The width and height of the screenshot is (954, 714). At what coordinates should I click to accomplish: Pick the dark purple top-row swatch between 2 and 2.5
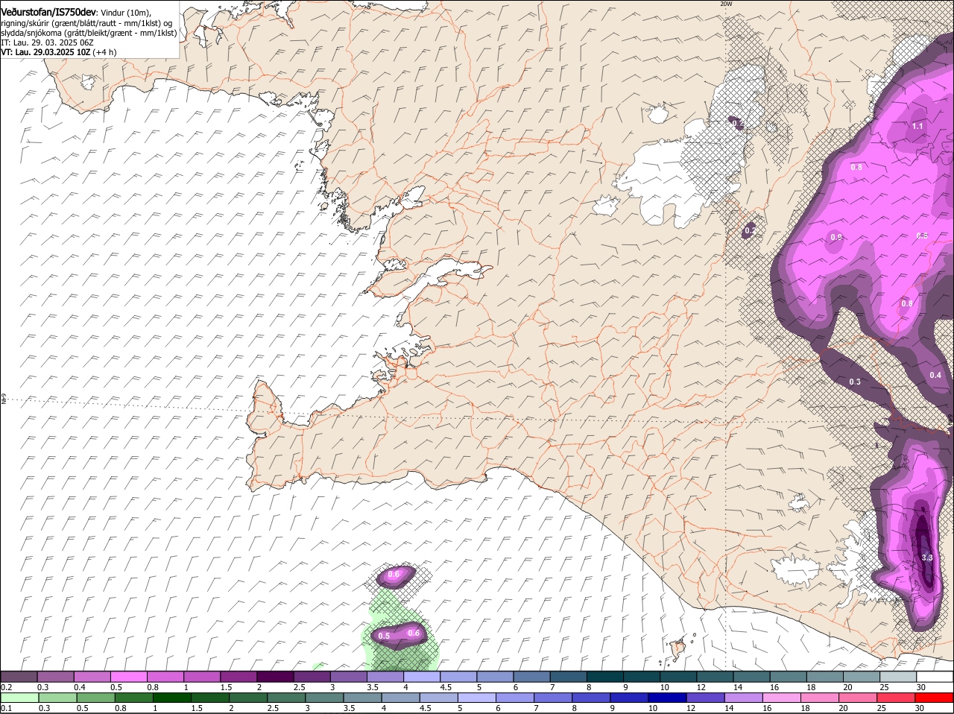point(276,676)
